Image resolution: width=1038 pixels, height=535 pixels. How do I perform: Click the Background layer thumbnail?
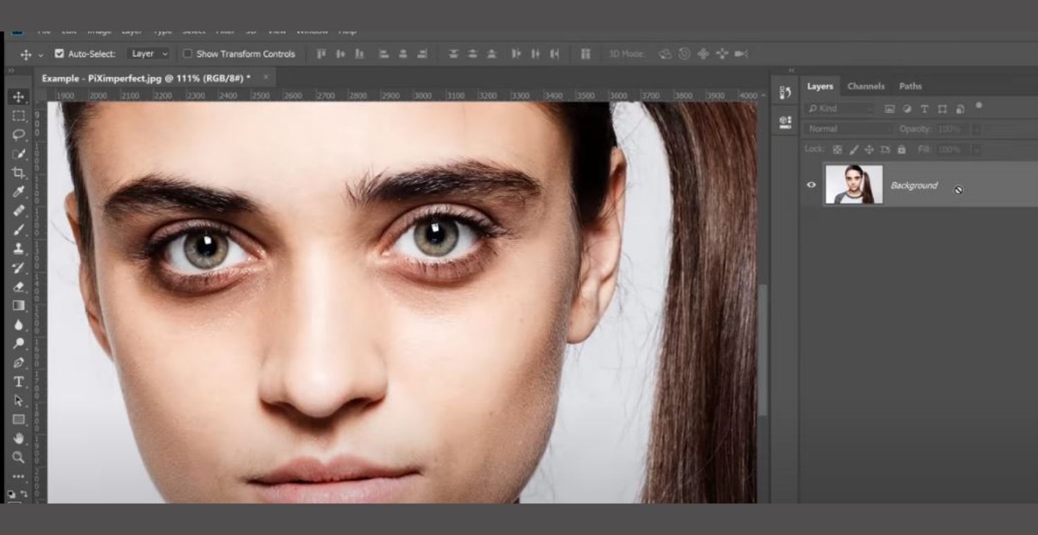853,183
